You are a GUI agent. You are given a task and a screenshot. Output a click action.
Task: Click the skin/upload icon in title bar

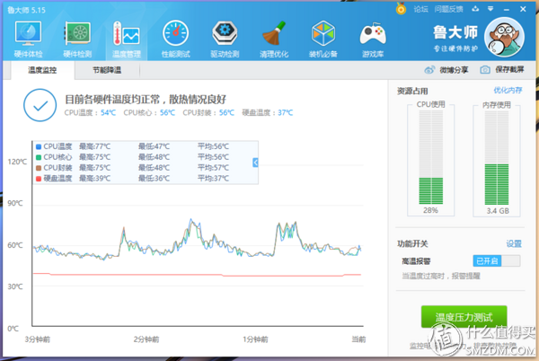coord(475,9)
